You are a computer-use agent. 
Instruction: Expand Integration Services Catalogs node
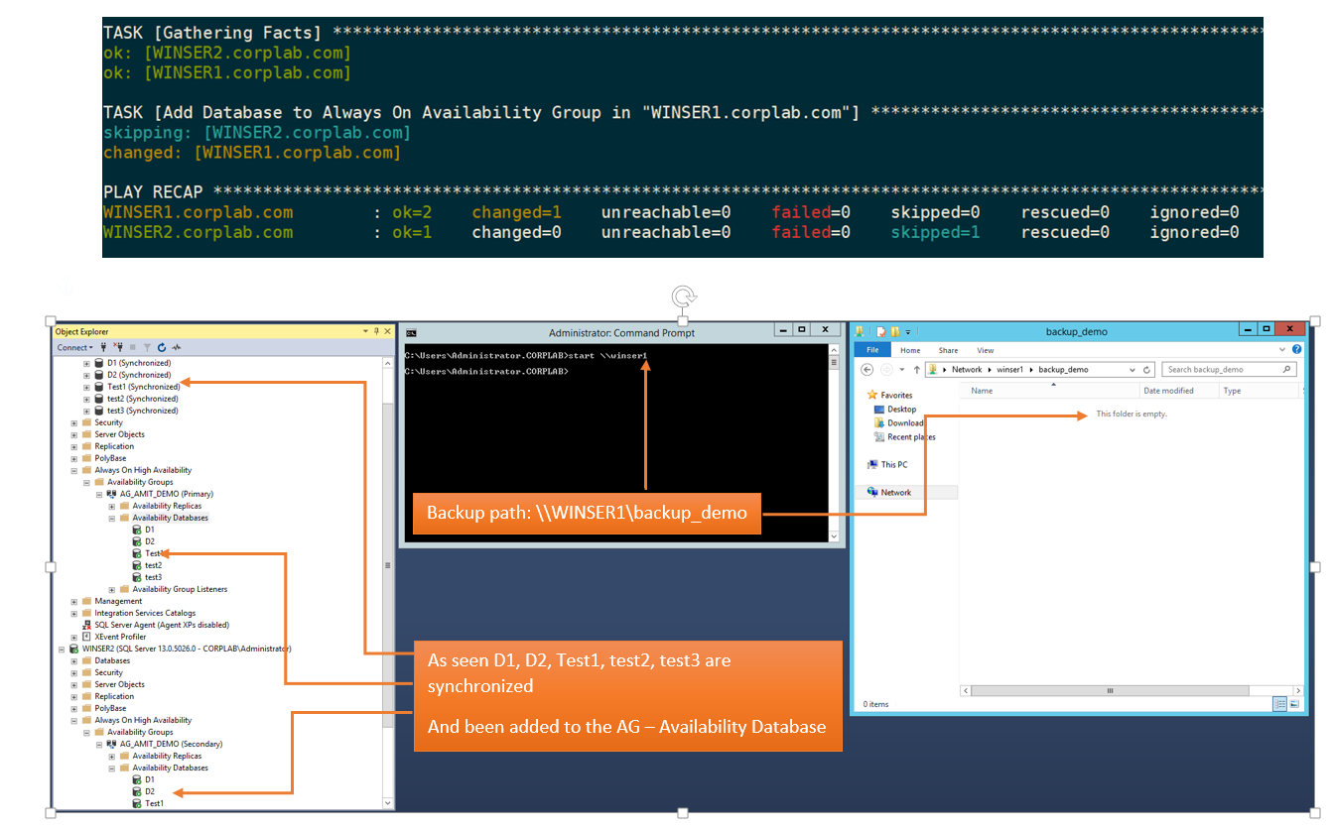click(74, 613)
